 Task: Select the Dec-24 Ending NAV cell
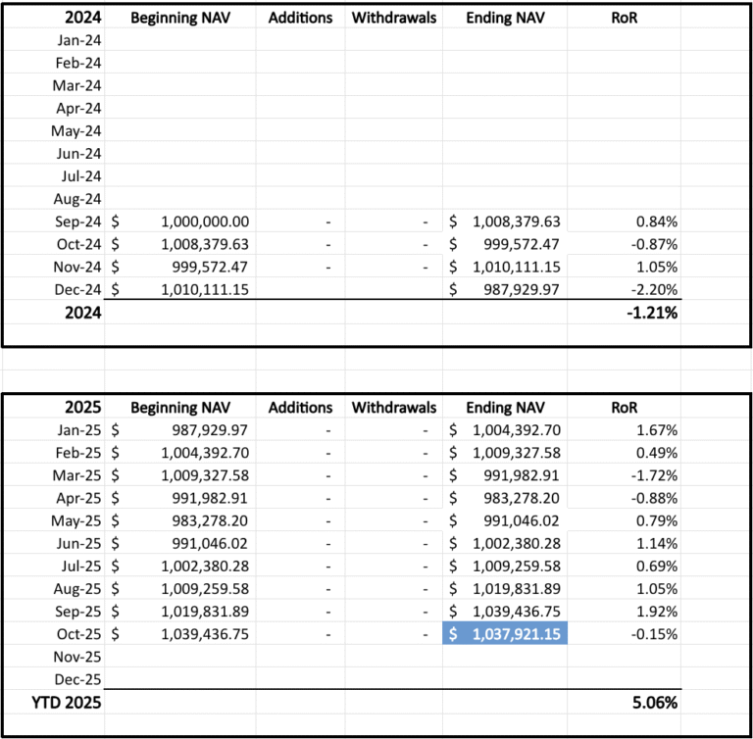(x=504, y=289)
